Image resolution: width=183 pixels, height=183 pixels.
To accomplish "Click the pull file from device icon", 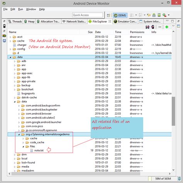I will click(147, 27).
